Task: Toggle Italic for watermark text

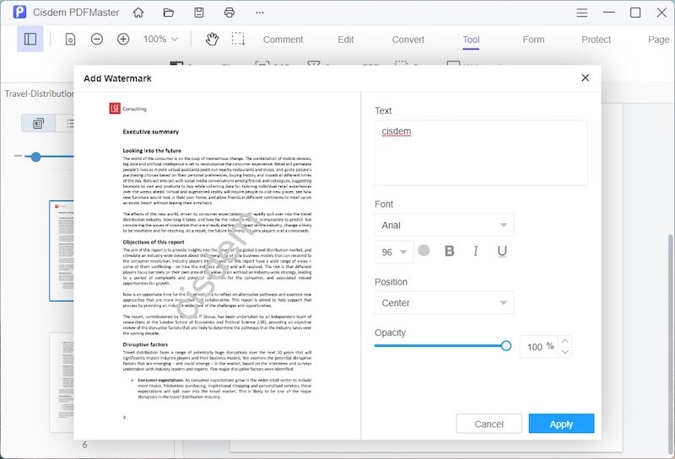Action: [476, 251]
